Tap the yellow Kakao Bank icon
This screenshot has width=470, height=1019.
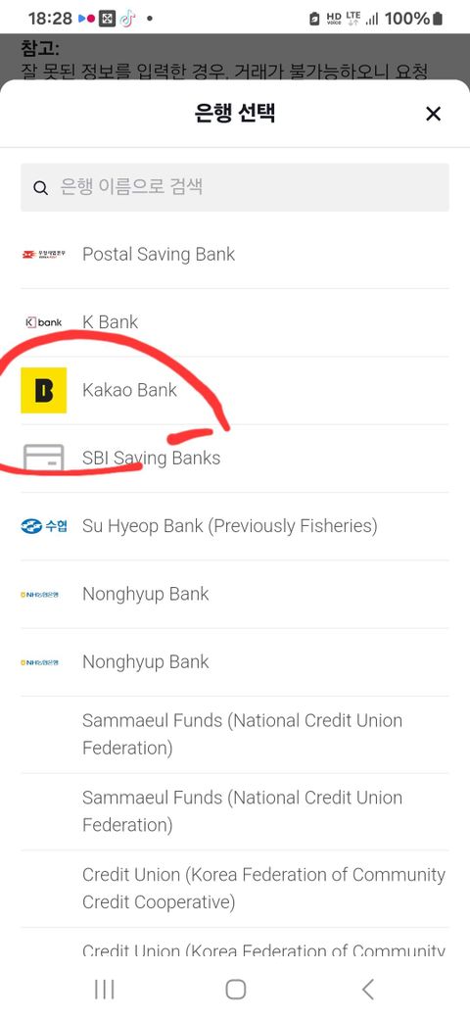tap(43, 390)
